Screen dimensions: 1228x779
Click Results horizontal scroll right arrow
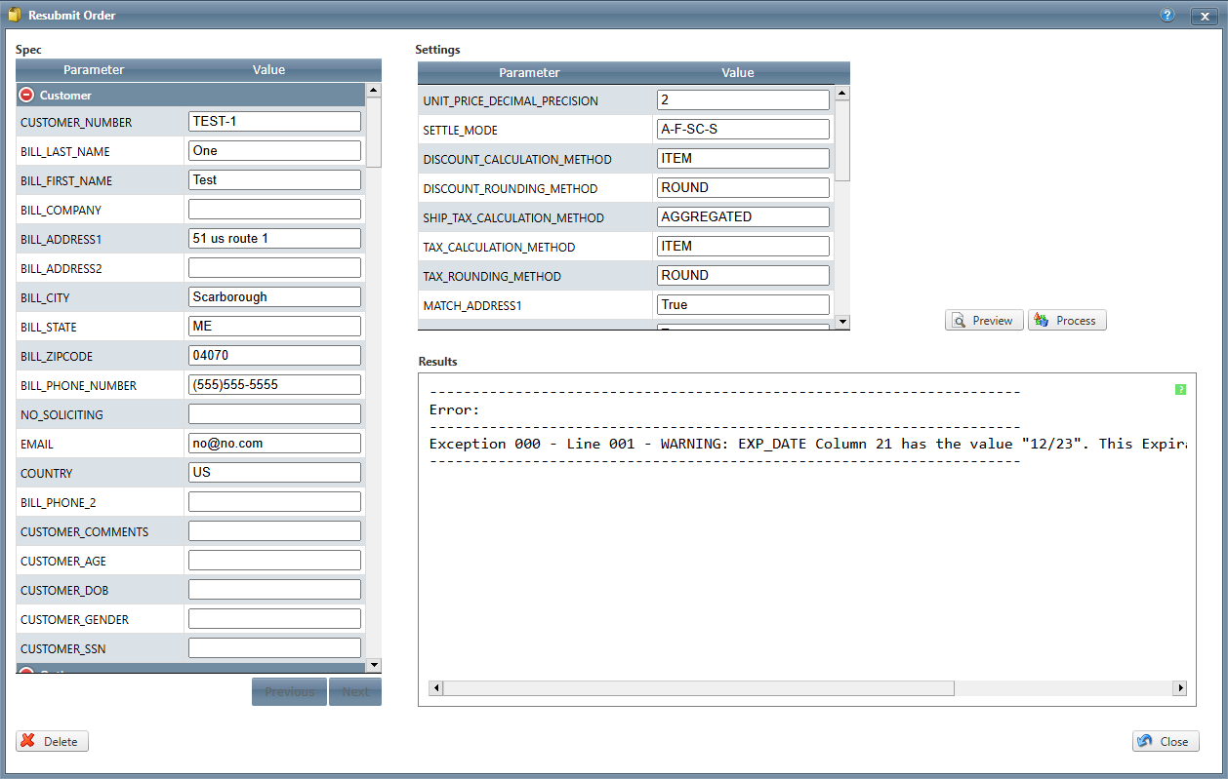pyautogui.click(x=1180, y=687)
